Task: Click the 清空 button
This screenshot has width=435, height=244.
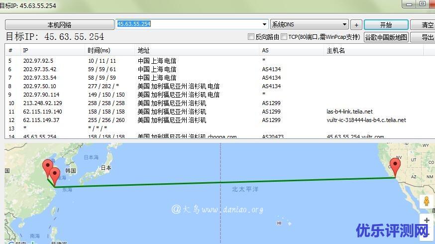Action: click(425, 25)
